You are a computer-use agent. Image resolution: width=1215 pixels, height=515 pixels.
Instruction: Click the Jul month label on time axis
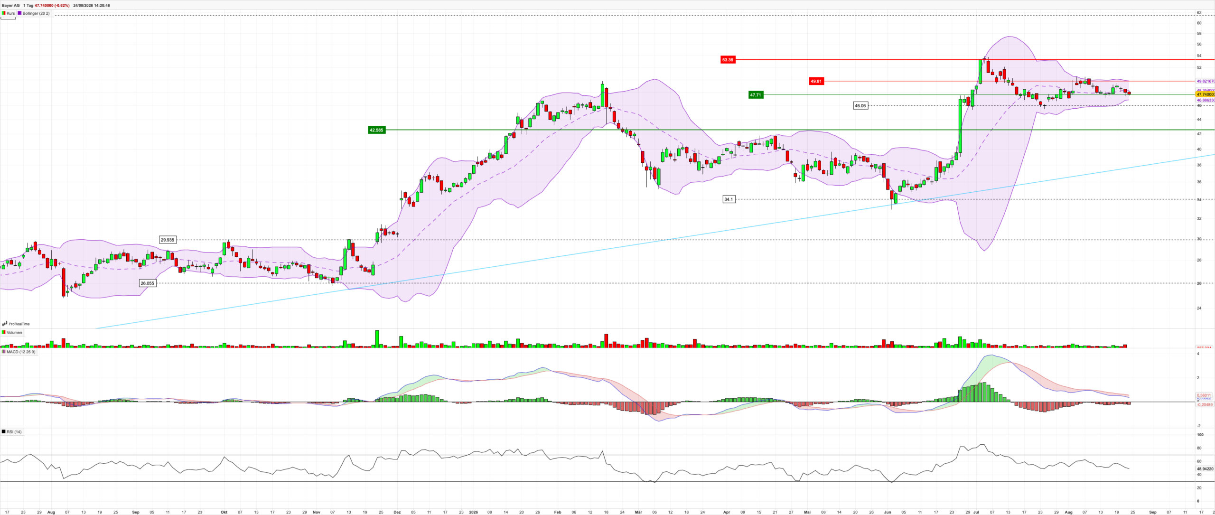tap(976, 512)
